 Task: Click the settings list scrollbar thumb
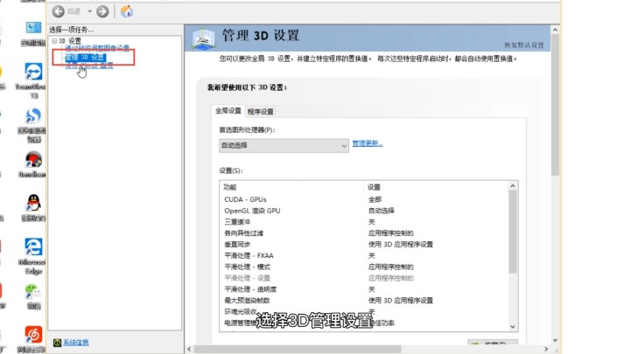513,232
